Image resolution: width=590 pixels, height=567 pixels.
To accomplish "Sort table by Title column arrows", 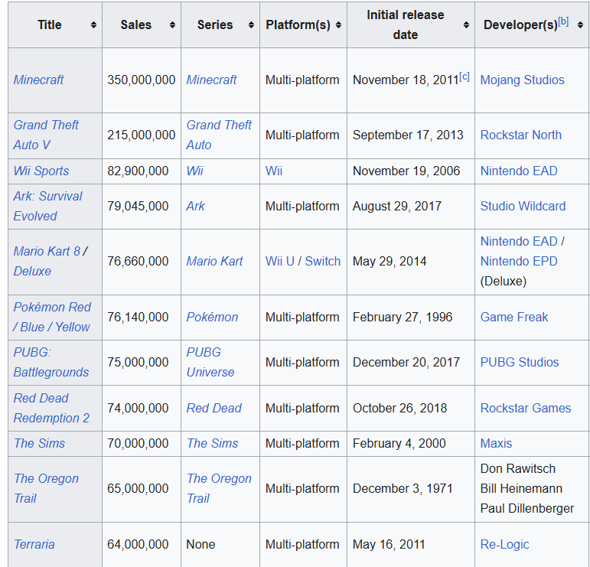I will pyautogui.click(x=93, y=25).
